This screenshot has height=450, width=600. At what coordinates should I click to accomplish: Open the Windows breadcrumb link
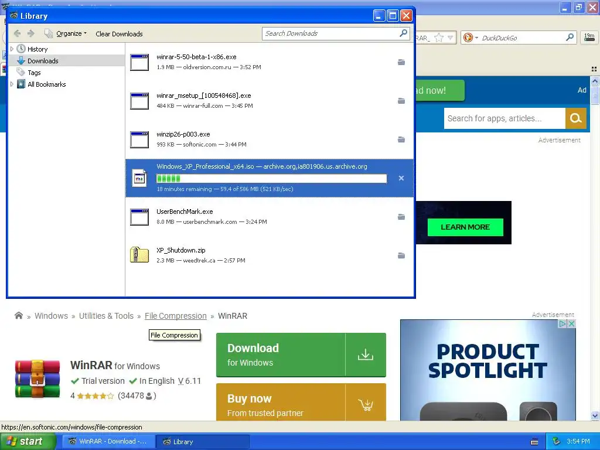[x=52, y=316]
